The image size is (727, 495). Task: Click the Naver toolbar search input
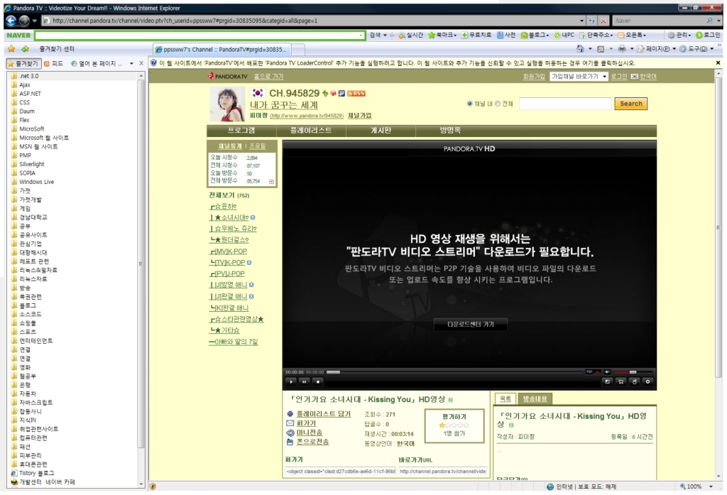(x=197, y=36)
